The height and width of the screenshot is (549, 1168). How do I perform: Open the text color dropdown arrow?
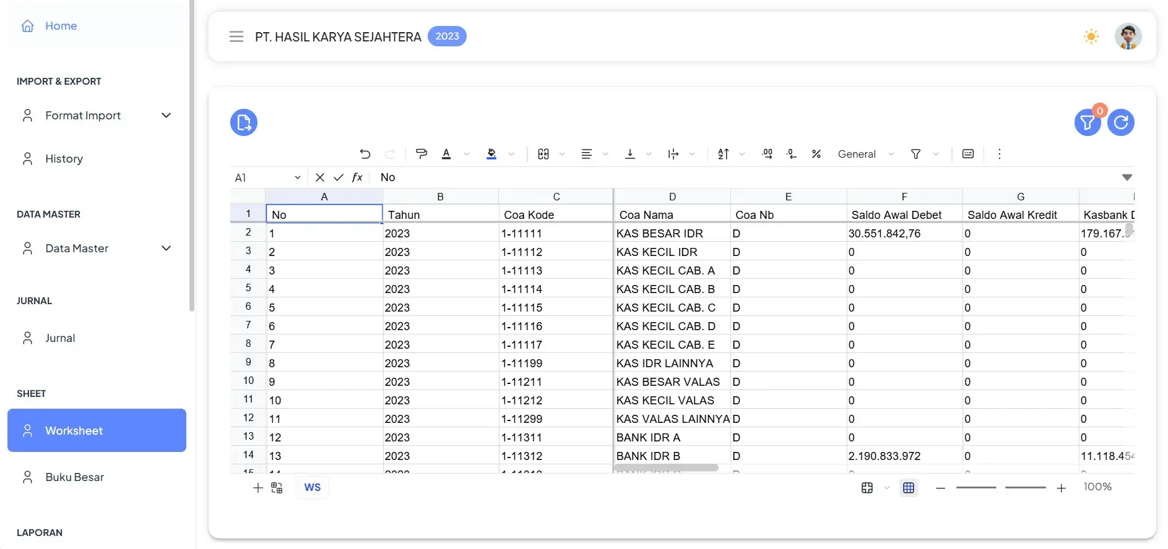pyautogui.click(x=467, y=154)
